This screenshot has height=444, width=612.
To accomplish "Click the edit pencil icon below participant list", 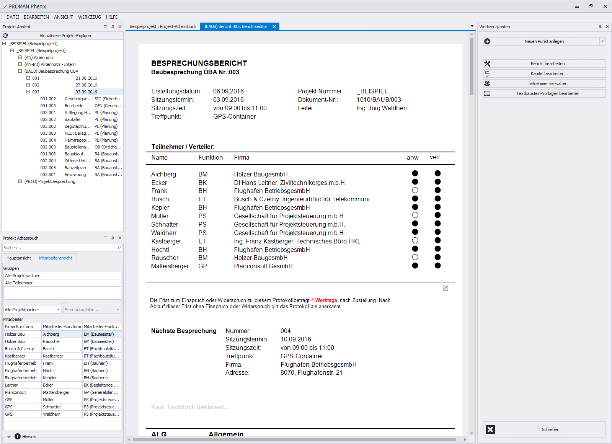I will 446,288.
